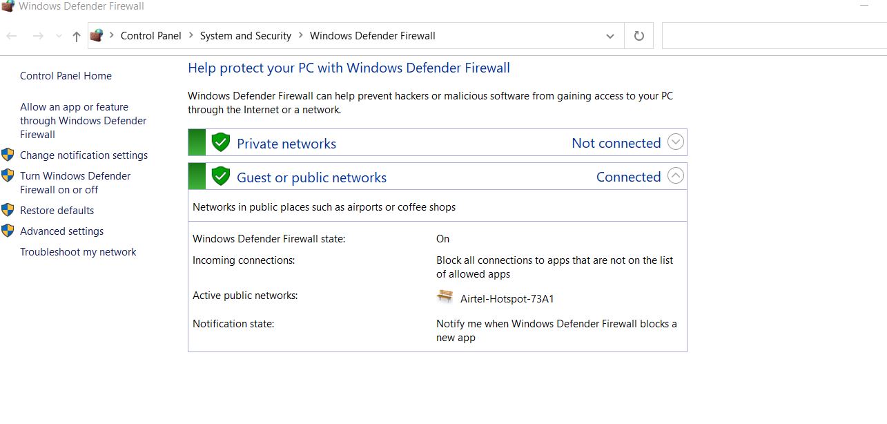The image size is (887, 424).
Task: Click the Notify me when firewall blocks text
Action: click(x=556, y=331)
